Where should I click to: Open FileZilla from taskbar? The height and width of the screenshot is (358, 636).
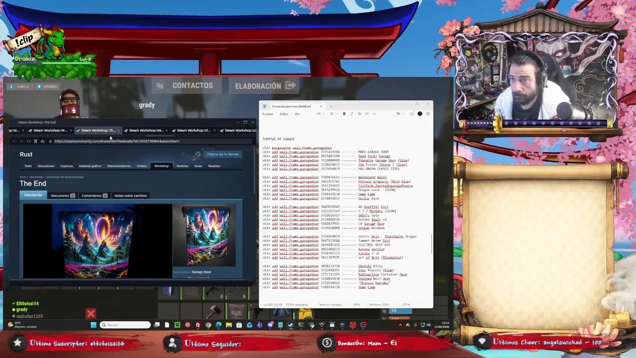point(198,325)
